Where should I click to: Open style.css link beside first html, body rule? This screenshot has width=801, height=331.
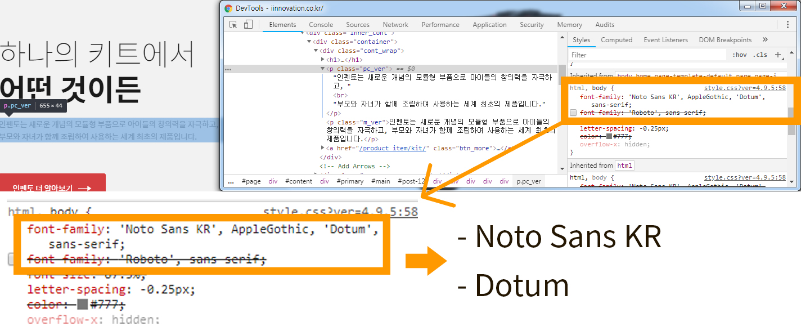(x=745, y=88)
